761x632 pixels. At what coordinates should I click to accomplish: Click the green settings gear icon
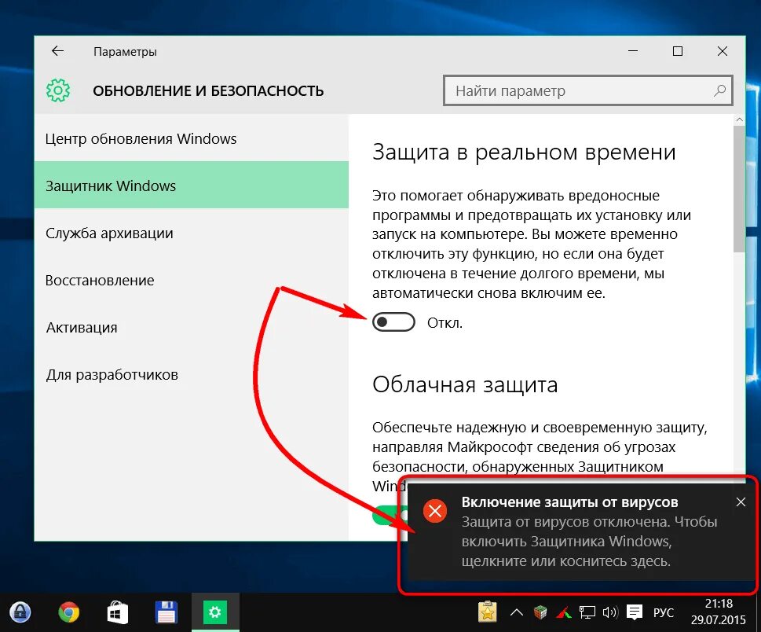[x=58, y=90]
